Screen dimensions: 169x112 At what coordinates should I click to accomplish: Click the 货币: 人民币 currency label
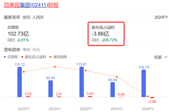coord(33,17)
